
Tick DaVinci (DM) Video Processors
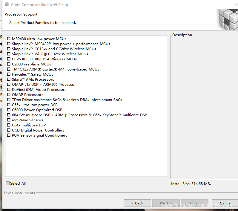[9, 89]
